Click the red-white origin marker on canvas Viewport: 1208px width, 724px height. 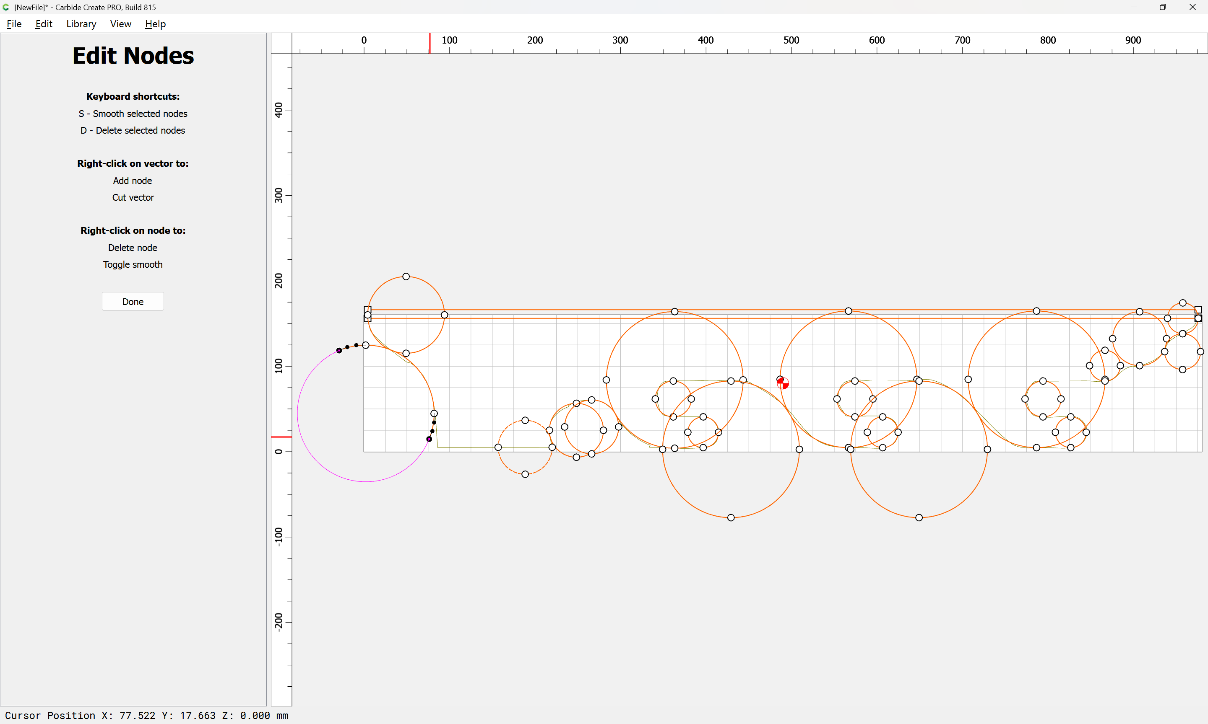tap(783, 383)
